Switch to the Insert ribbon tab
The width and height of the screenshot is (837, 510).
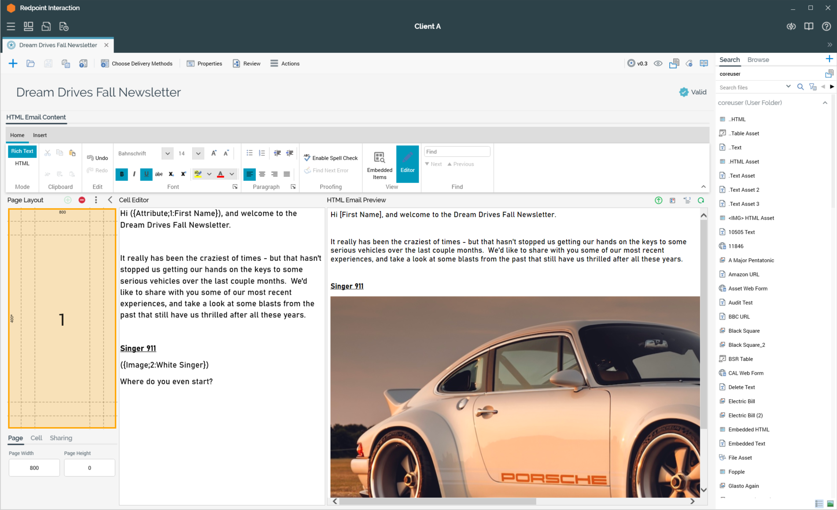click(x=40, y=135)
